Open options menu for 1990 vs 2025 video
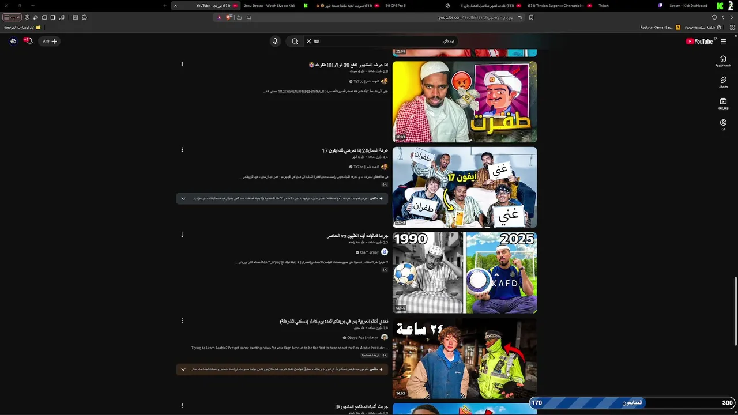 pos(182,235)
